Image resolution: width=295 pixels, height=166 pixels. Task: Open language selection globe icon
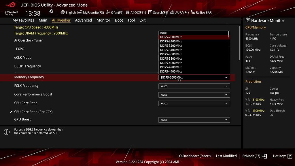63,12
